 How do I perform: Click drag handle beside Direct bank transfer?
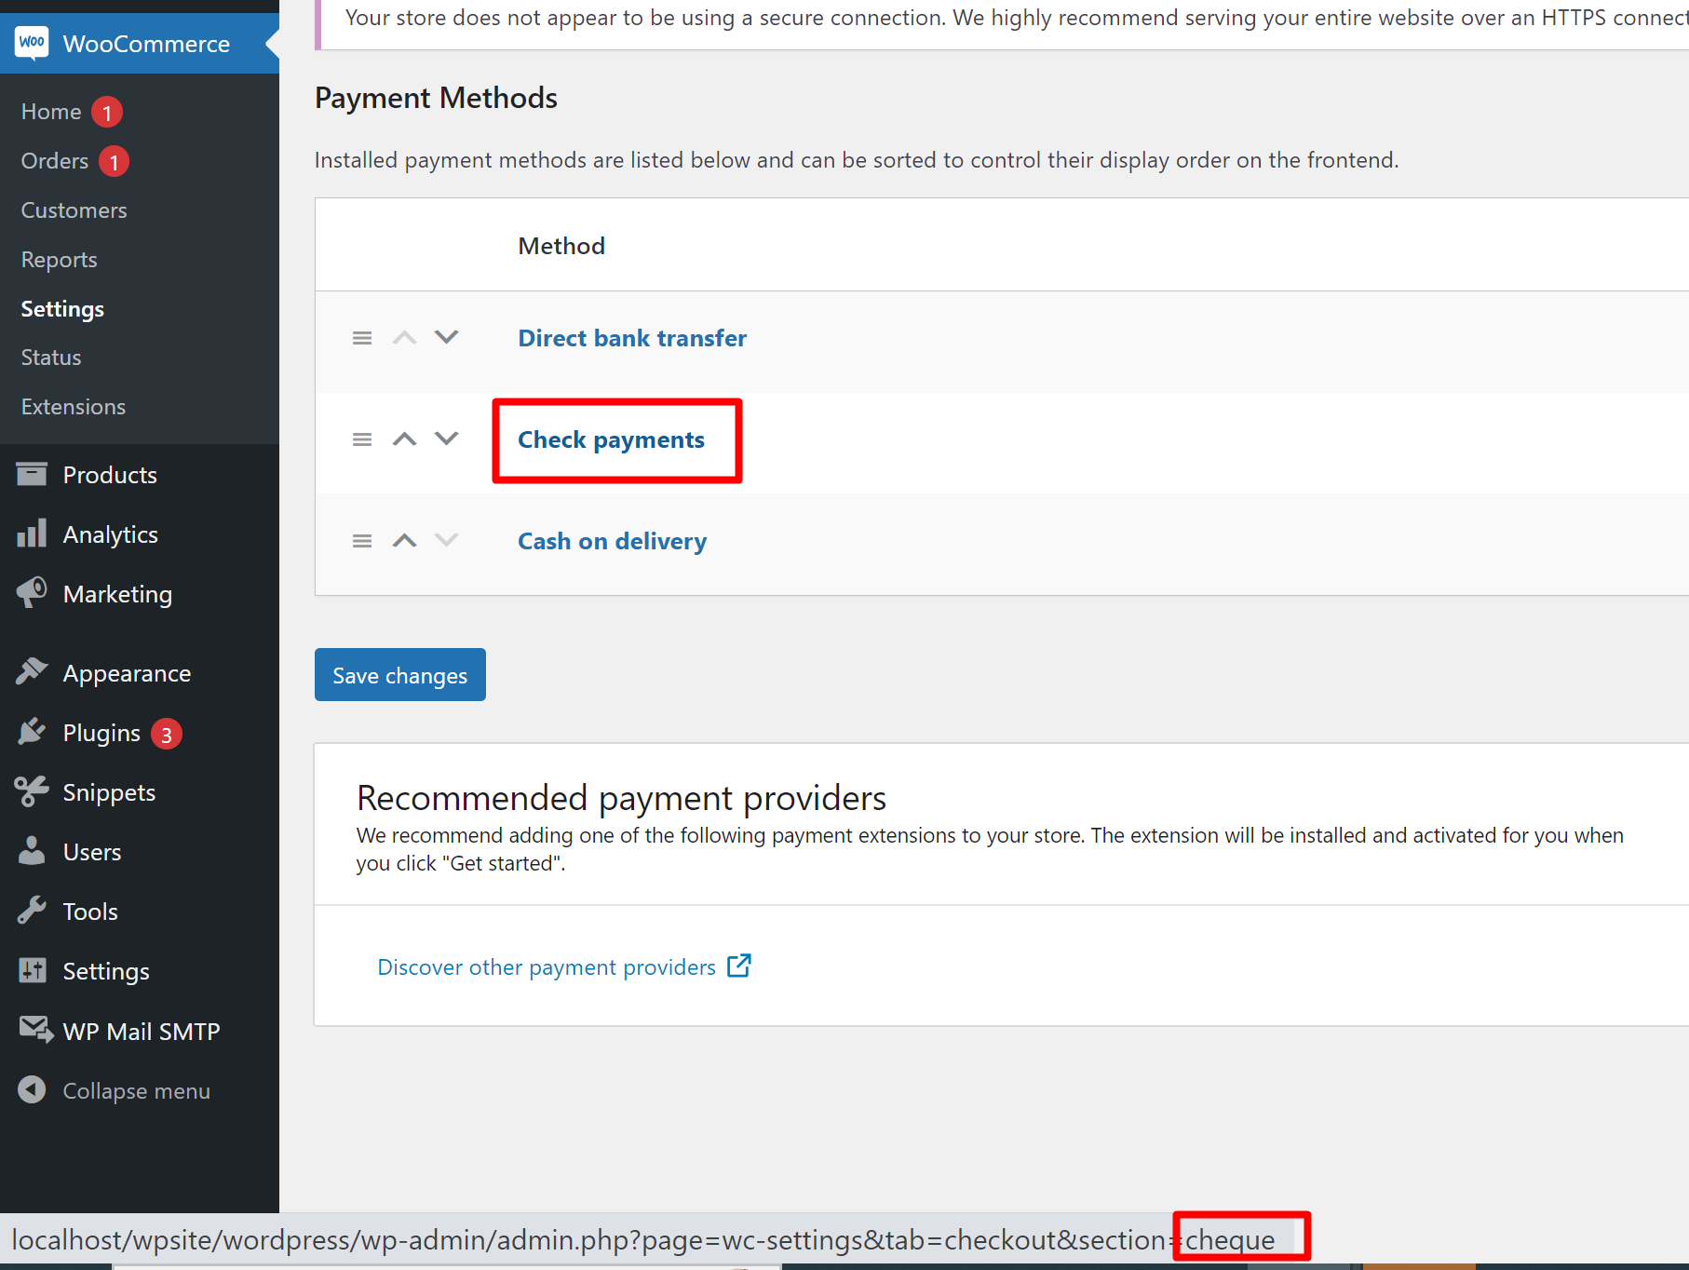coord(362,337)
